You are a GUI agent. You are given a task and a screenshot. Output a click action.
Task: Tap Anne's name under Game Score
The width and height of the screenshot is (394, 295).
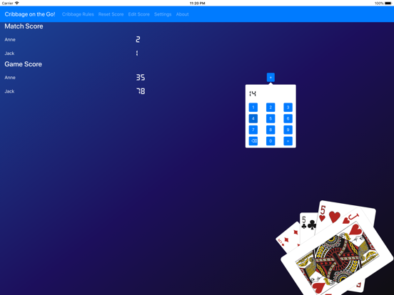10,78
